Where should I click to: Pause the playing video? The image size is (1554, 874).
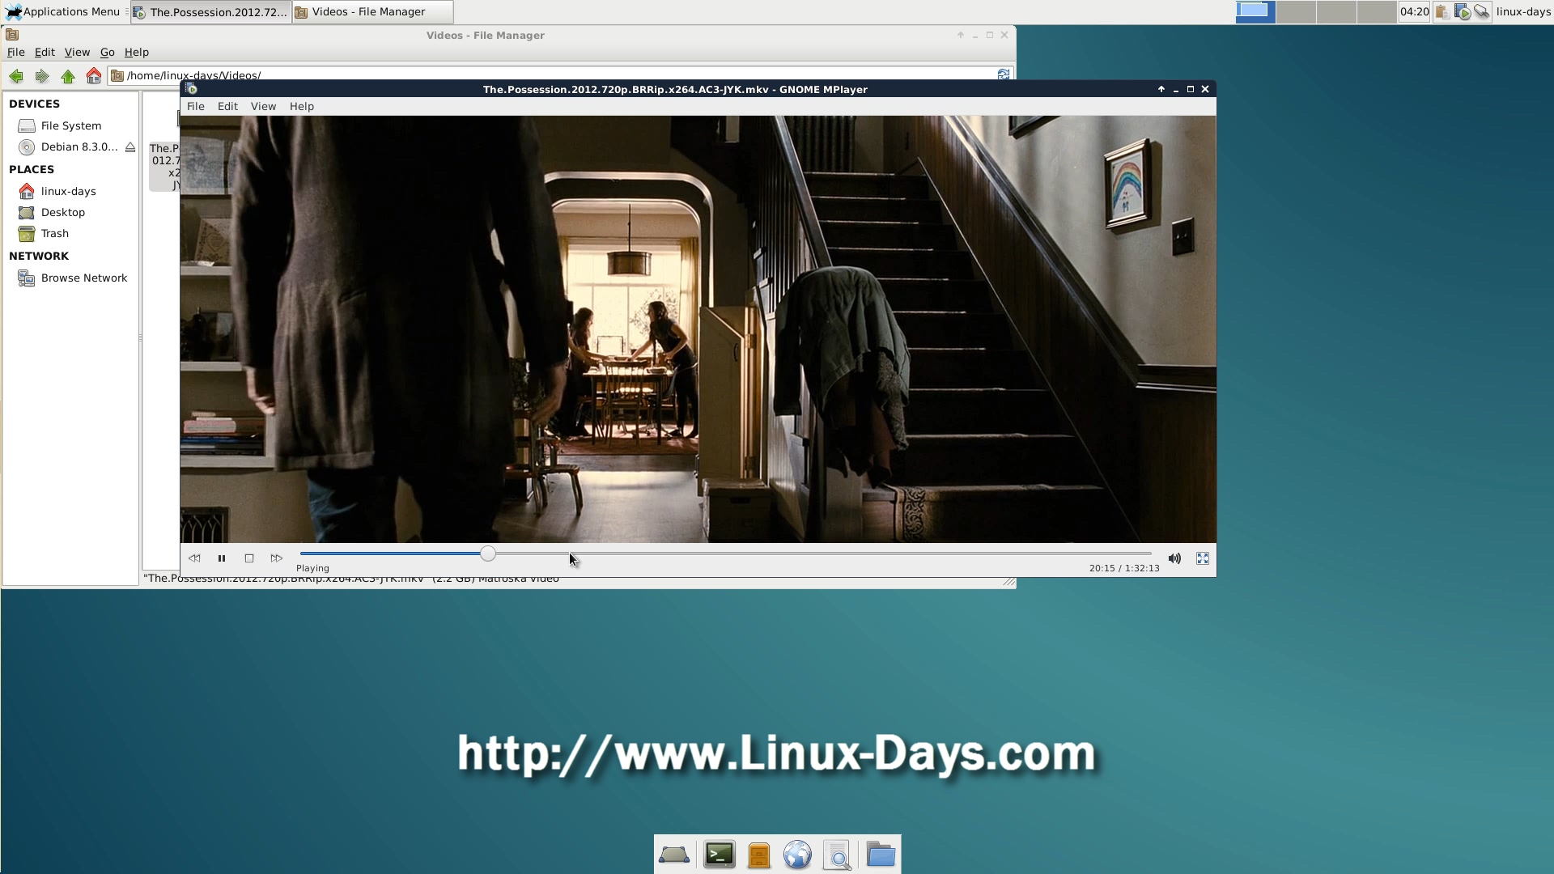pyautogui.click(x=222, y=558)
